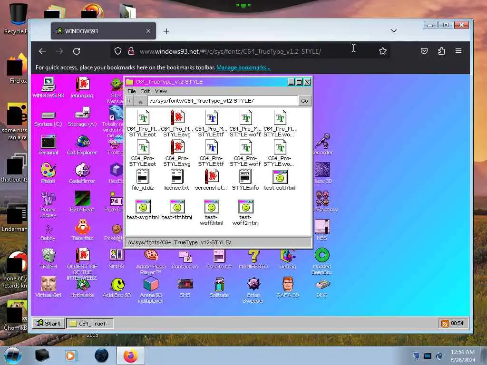
Task: Open the Windows Start orb
Action: point(13,355)
